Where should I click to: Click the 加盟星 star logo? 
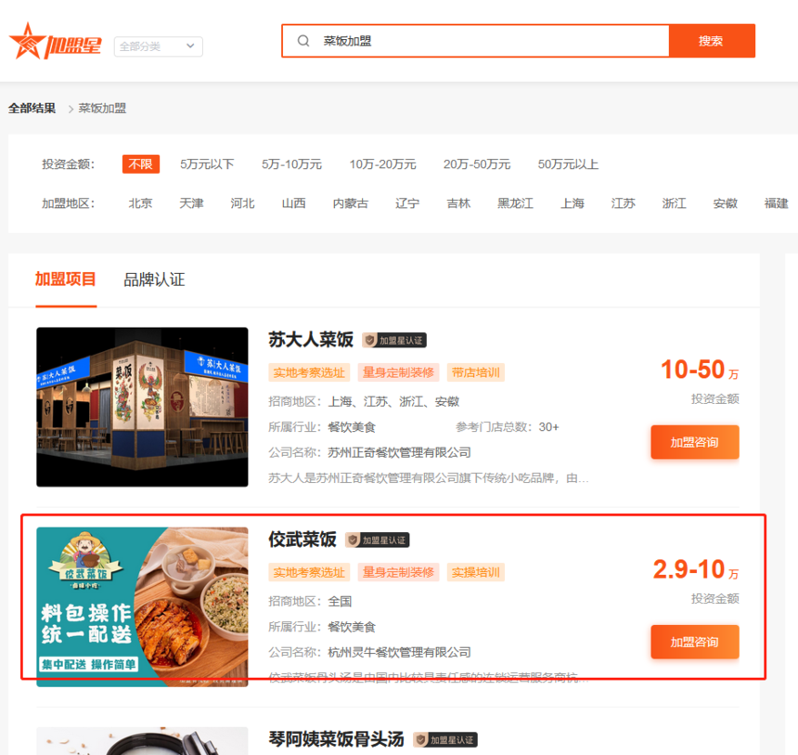[55, 42]
